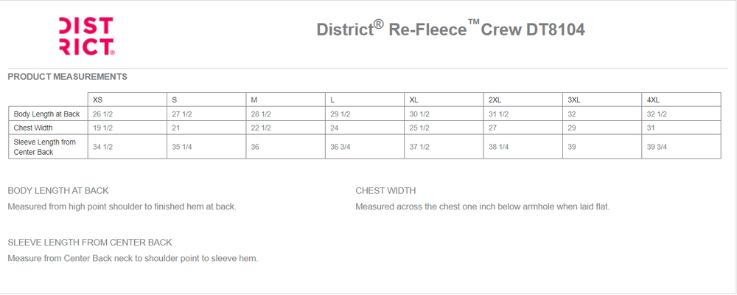The width and height of the screenshot is (737, 295).
Task: Click the L chest width value 24
Action: [334, 128]
